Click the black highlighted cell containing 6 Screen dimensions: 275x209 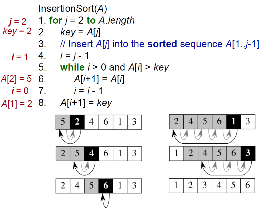tap(106, 186)
